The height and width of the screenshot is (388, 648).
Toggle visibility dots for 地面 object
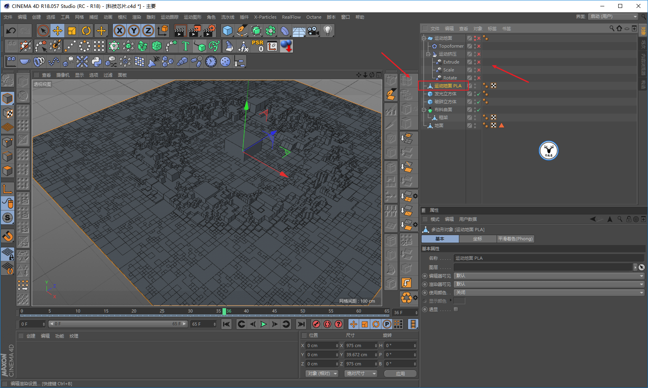475,125
